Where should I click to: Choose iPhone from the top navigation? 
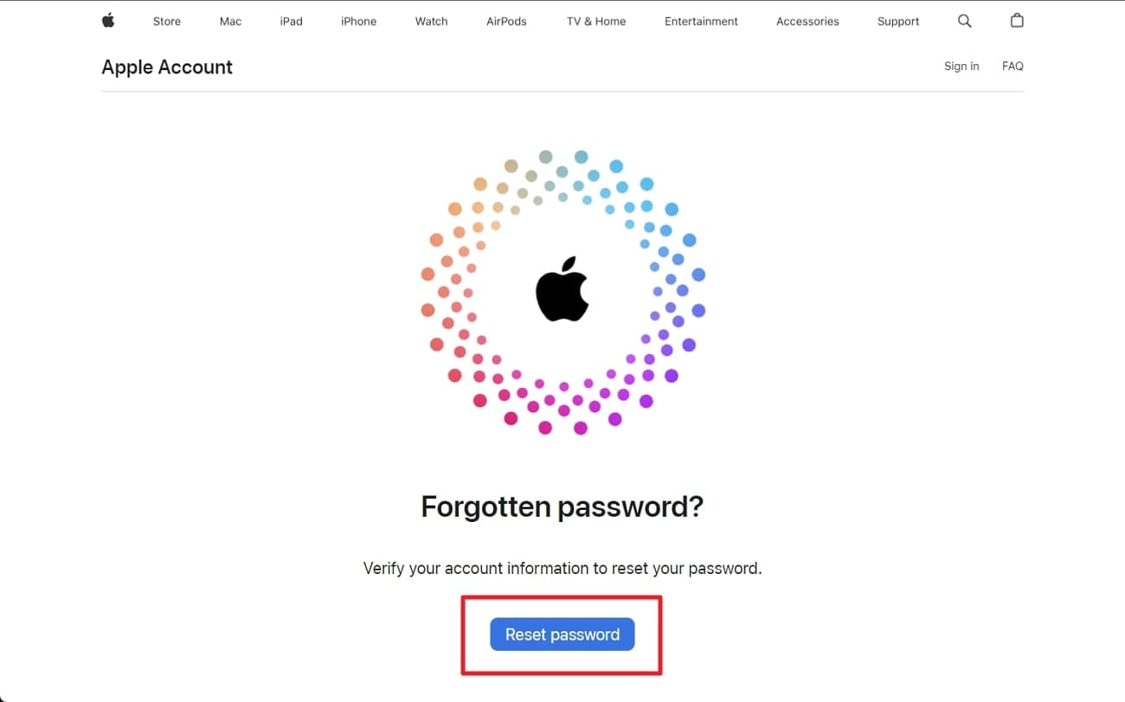[x=358, y=22]
